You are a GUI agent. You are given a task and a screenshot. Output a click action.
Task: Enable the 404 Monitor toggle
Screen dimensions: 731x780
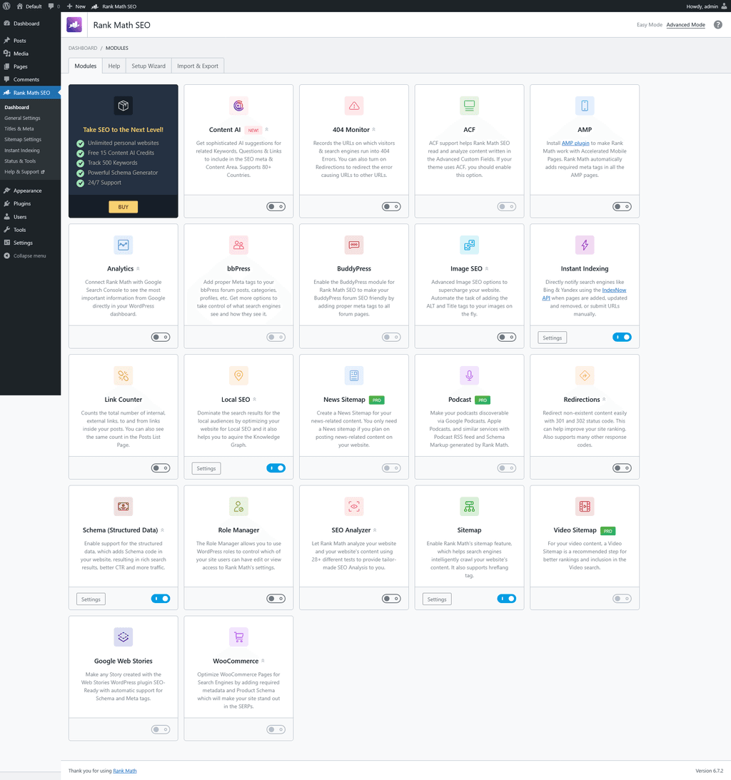coord(391,206)
